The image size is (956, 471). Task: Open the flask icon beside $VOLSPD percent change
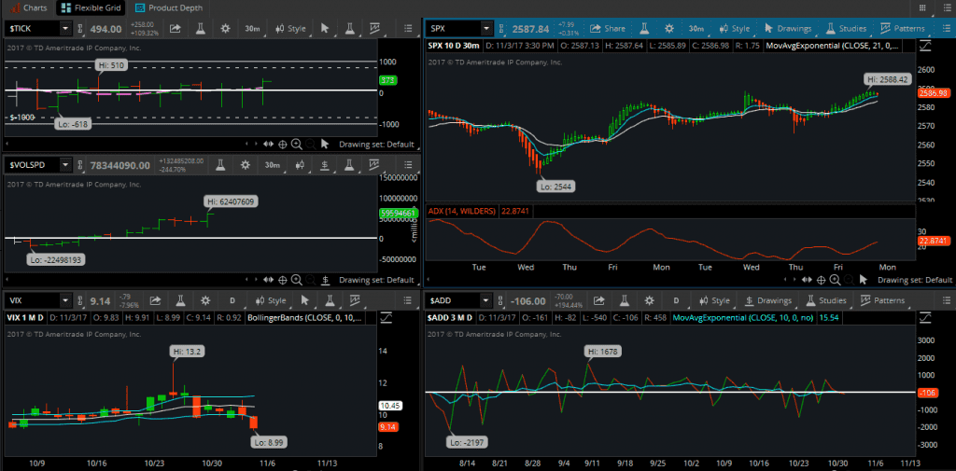pyautogui.click(x=220, y=164)
